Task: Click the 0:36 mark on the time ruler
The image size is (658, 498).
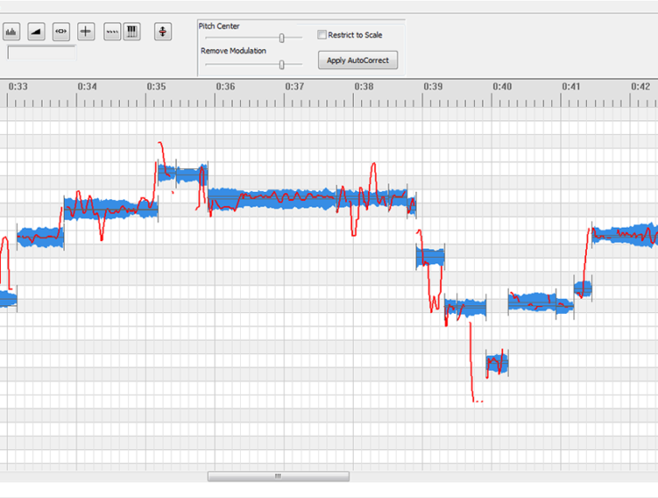Action: point(225,87)
